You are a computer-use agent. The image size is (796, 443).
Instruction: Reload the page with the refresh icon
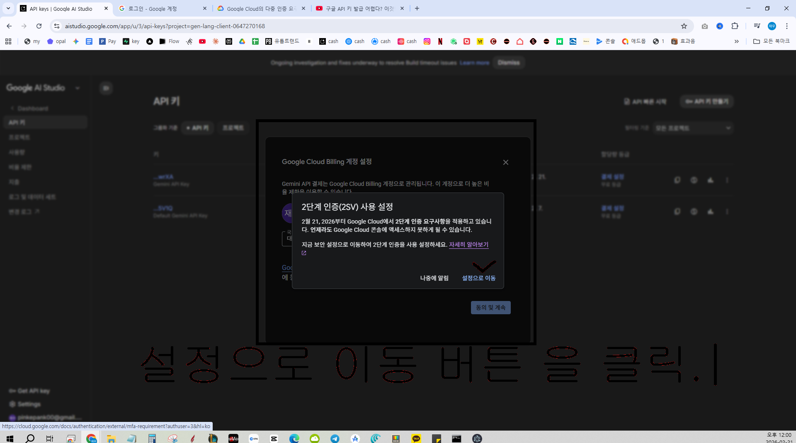(x=39, y=26)
